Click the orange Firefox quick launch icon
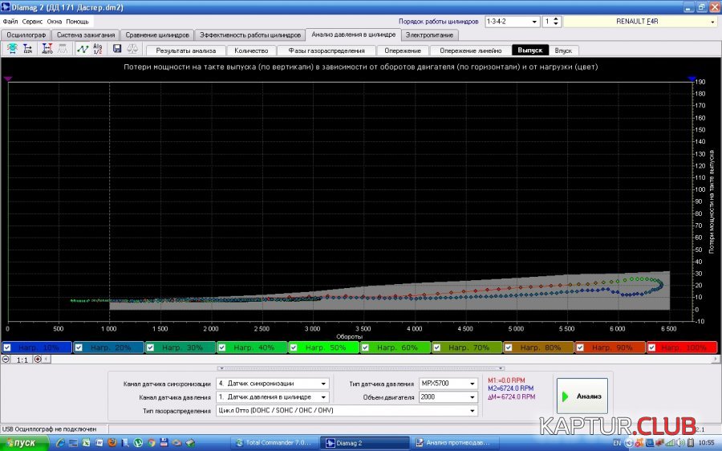Viewport: 722px width, 451px height. click(112, 443)
